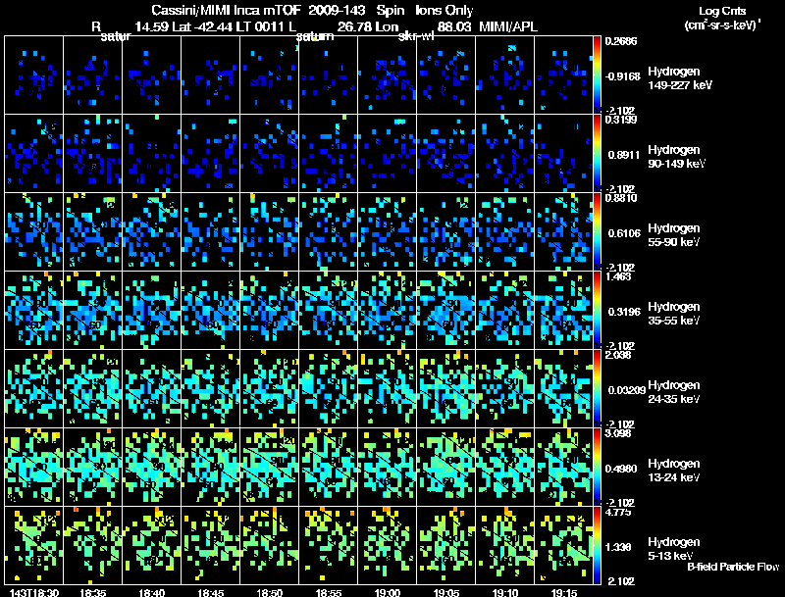Click the 'Ions Only' text in title
The height and width of the screenshot is (597, 785).
[x=445, y=10]
